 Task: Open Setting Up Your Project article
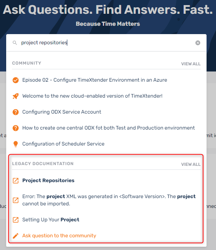tap(51, 220)
